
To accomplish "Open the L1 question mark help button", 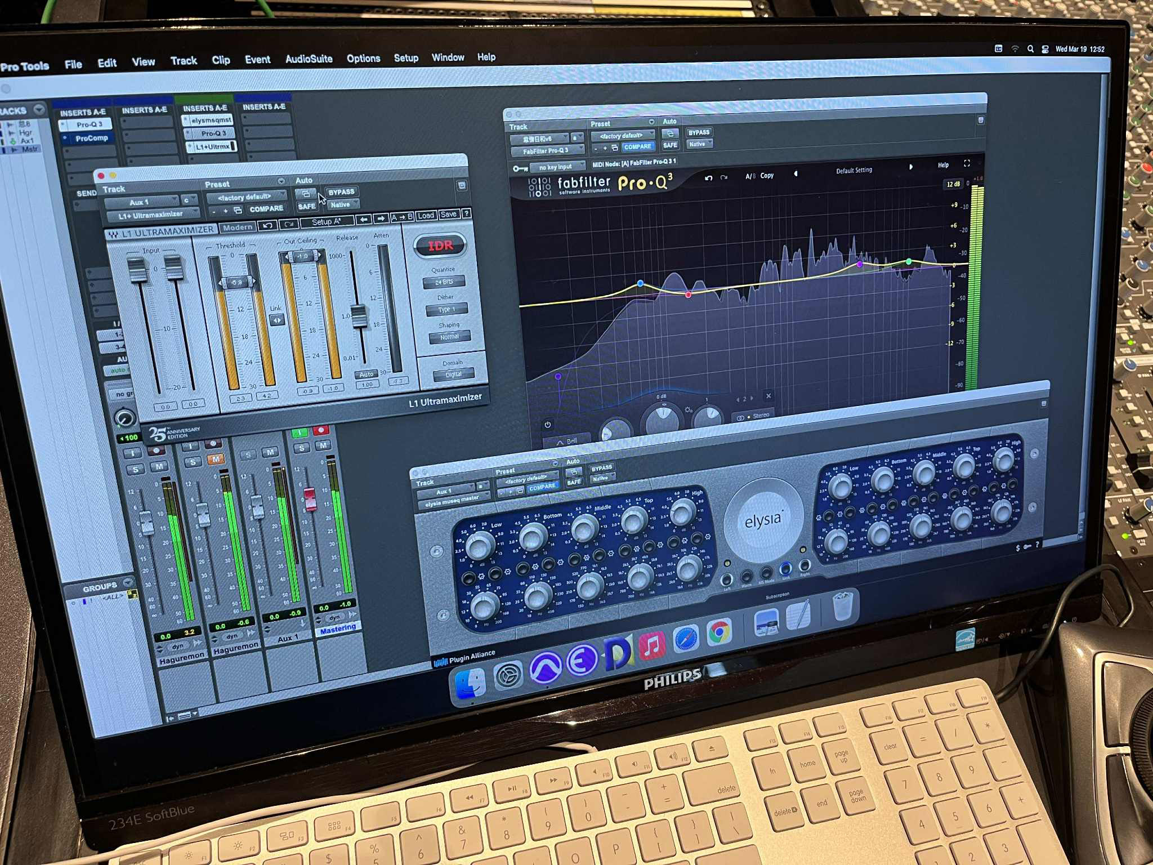I will tap(466, 214).
